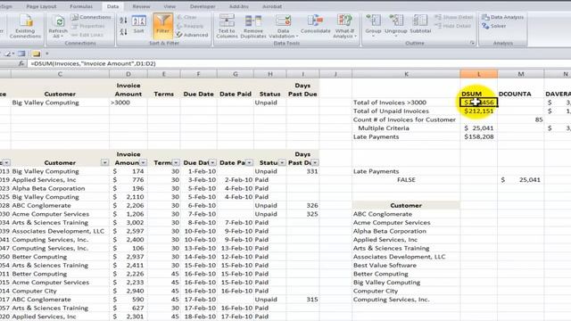Open What-If Analysis menu
This screenshot has width=571, height=321.
coord(344,26)
